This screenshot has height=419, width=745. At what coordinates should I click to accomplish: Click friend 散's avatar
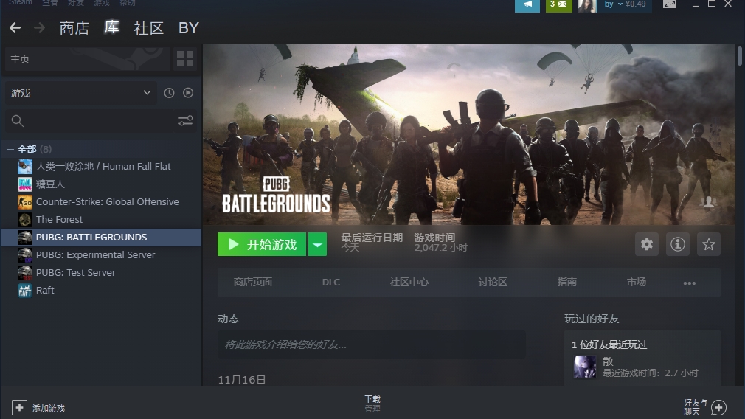584,367
